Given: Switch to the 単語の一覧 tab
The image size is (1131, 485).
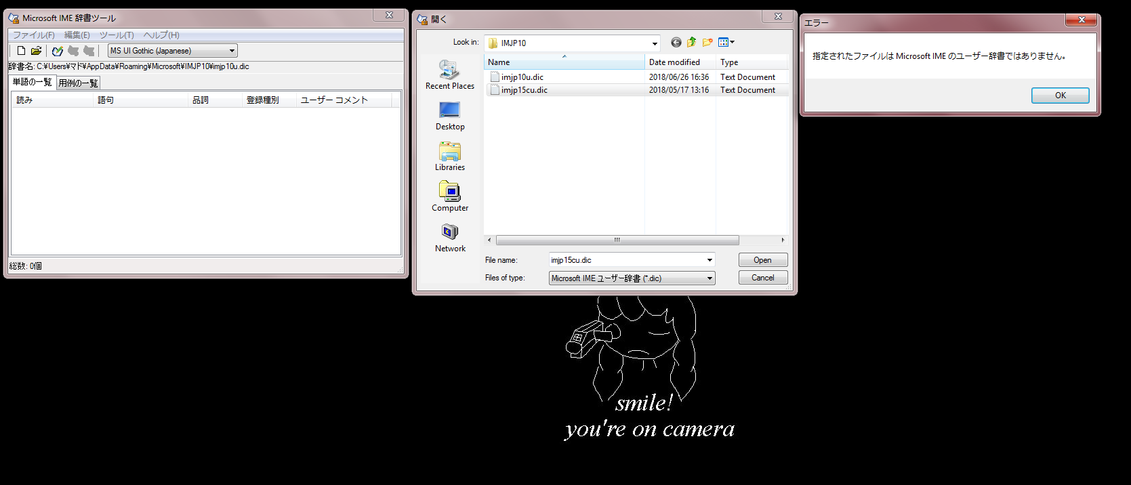Looking at the screenshot, I should [32, 82].
